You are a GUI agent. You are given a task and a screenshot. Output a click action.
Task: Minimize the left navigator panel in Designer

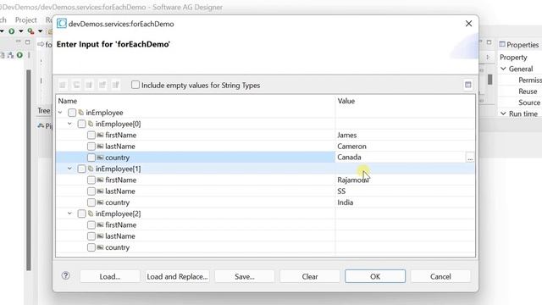click(19, 42)
